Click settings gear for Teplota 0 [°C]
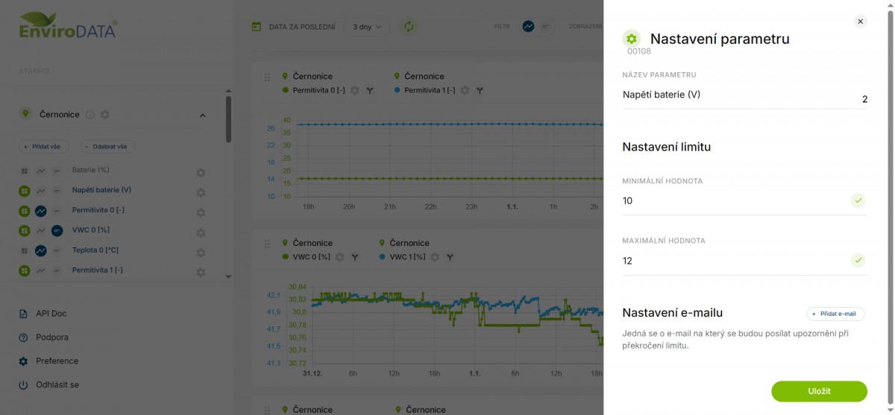Screen dimensions: 895x415 click(201, 253)
